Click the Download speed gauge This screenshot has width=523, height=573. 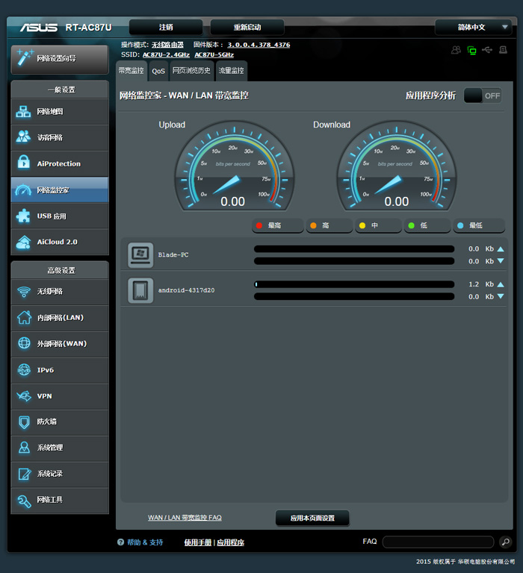[397, 166]
